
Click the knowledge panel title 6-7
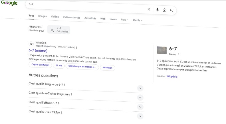173,49
